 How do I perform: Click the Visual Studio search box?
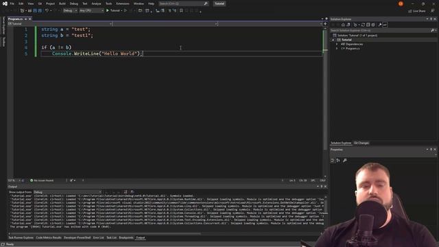[x=183, y=3]
